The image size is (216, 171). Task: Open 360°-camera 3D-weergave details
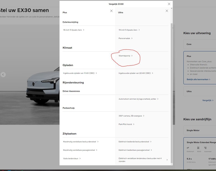131,116
